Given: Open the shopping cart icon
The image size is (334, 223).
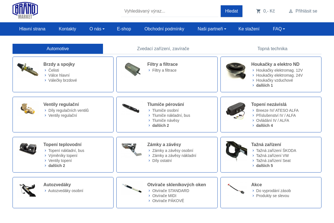Looking at the screenshot, I should coord(258,11).
